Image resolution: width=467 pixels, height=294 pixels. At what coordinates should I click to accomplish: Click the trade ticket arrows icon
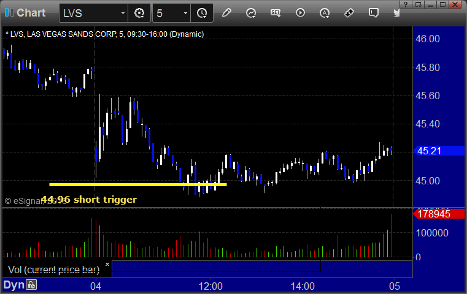349,13
